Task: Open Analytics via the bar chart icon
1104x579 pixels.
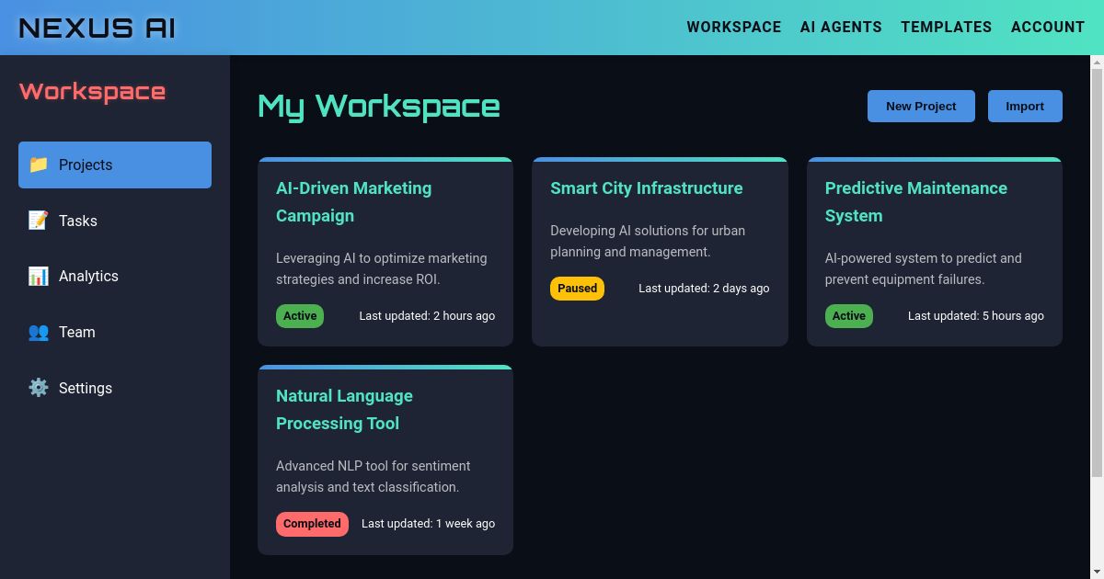Action: click(38, 276)
